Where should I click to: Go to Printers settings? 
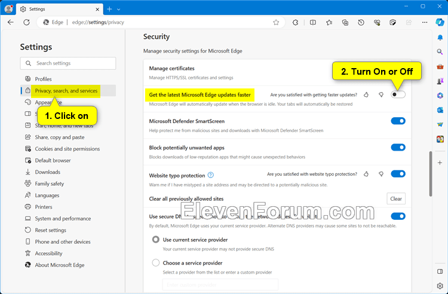[x=68, y=207]
